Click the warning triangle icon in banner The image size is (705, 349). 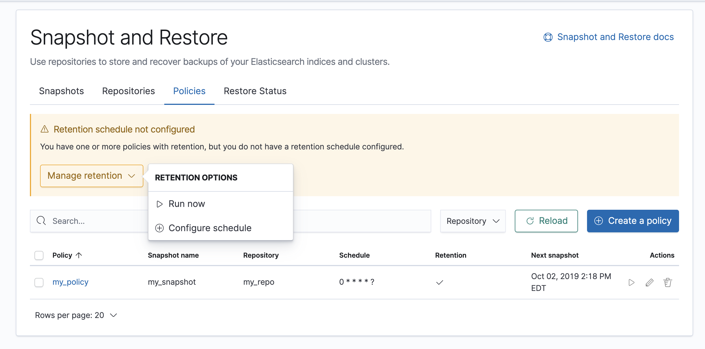[45, 129]
